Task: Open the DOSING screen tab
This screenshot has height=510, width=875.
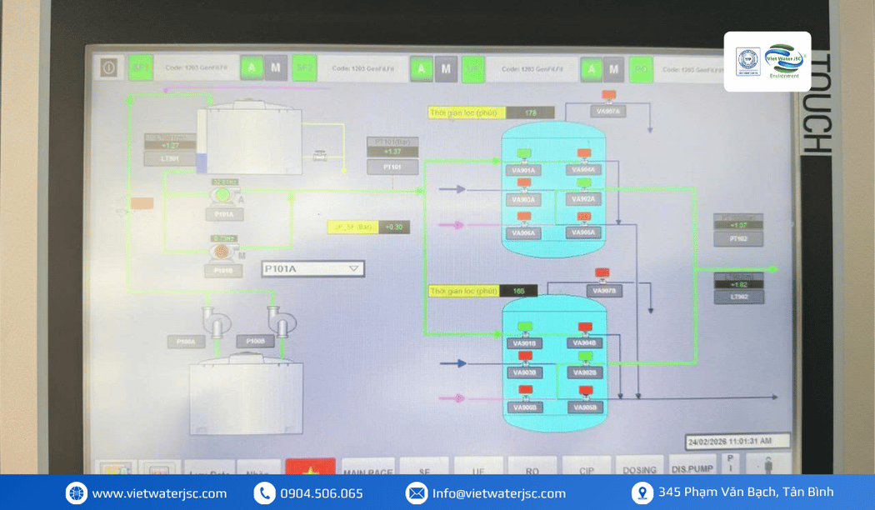Action: point(639,466)
